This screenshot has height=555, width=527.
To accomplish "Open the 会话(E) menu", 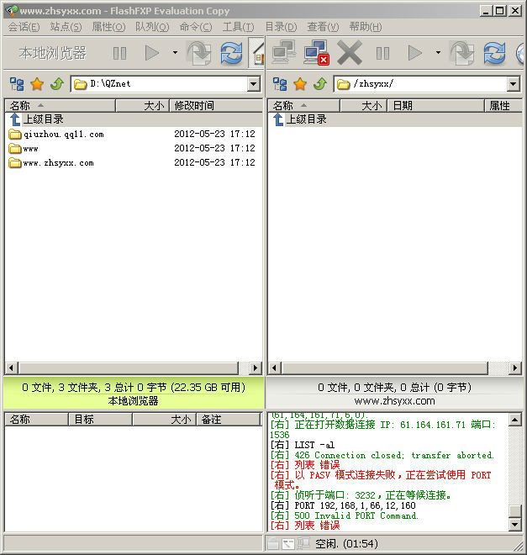I will coord(24,27).
